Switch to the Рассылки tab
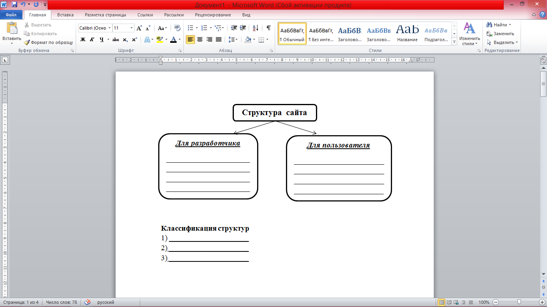547x307 pixels. tap(174, 15)
